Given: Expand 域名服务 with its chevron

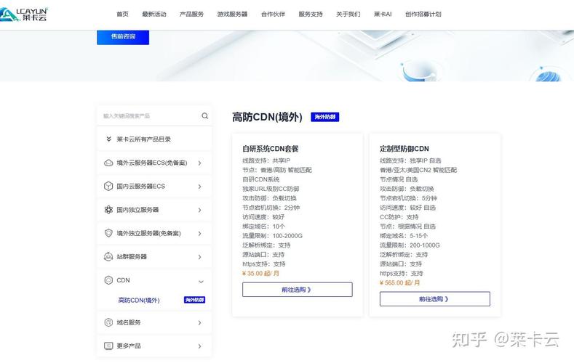Looking at the screenshot, I should 200,322.
